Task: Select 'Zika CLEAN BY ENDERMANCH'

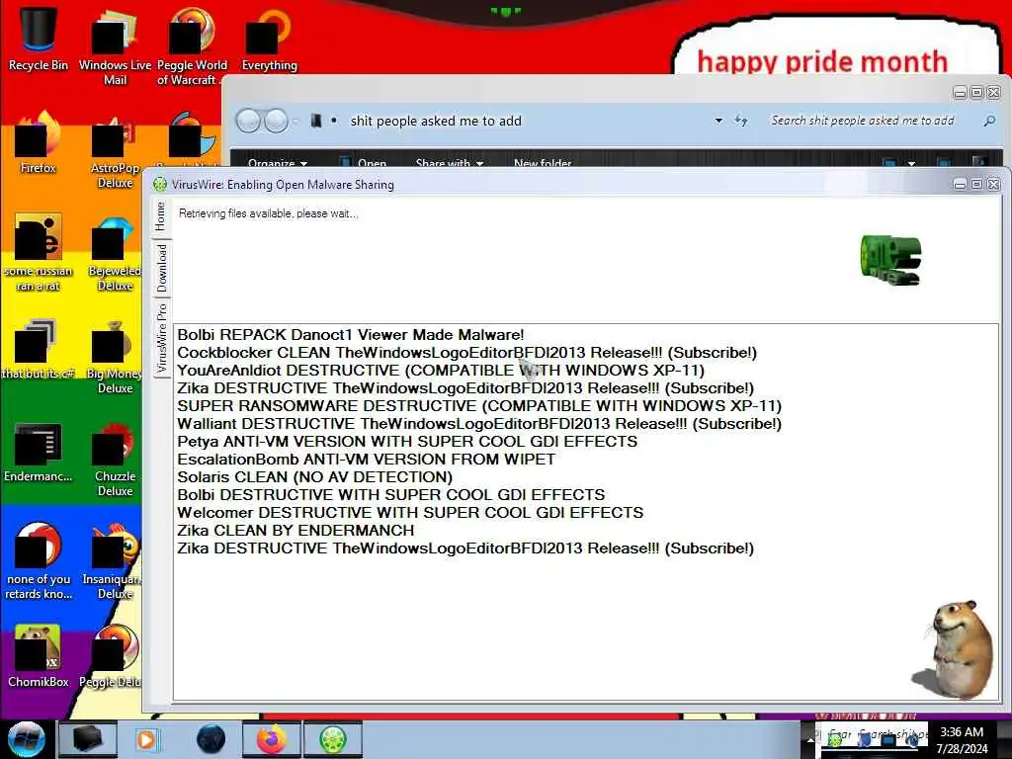Action: (x=295, y=531)
